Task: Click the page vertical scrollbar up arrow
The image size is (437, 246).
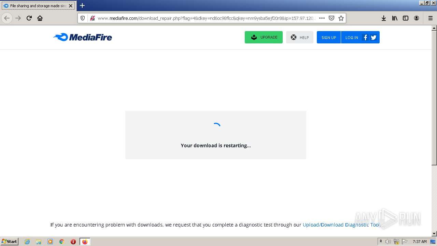Action: 434,28
